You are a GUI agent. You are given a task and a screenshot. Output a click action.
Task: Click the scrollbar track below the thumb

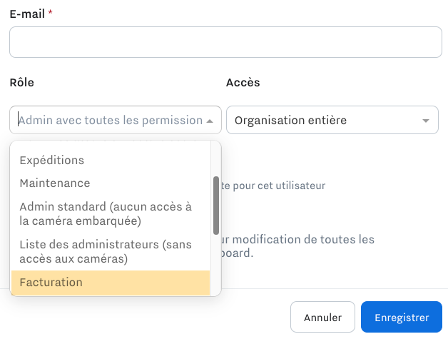[x=216, y=264]
